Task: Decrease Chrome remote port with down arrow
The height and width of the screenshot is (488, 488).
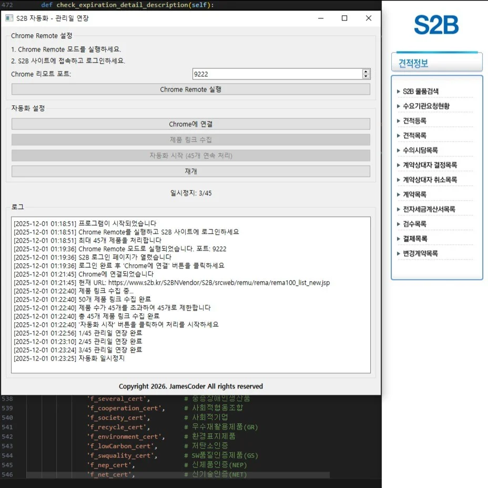Action: coord(366,77)
